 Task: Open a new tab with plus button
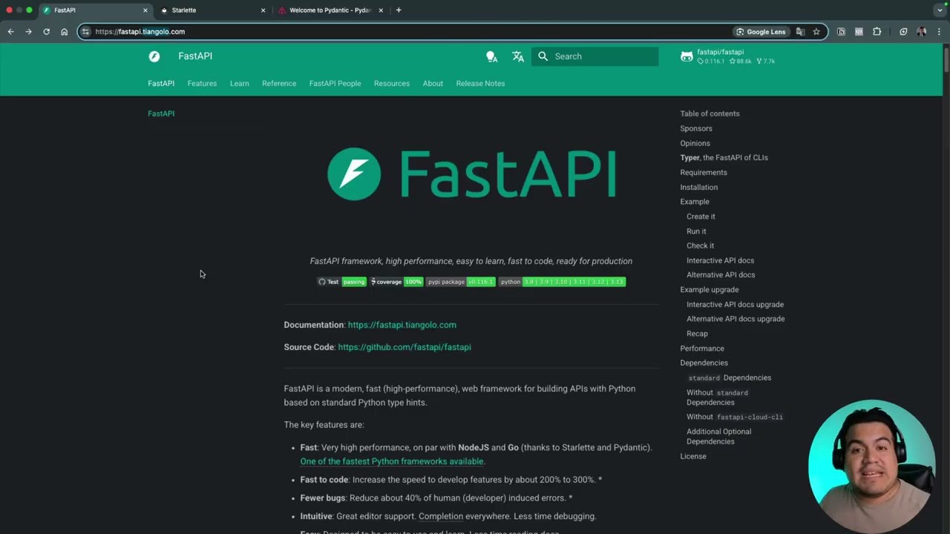[399, 10]
